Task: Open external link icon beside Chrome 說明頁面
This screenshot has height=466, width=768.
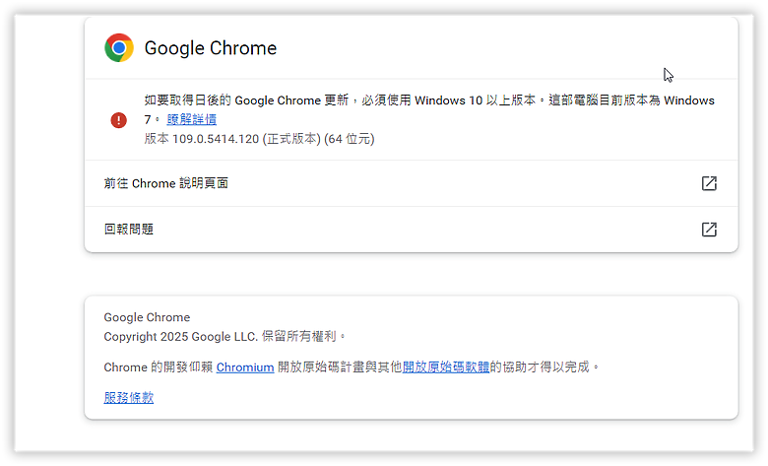Action: coord(709,183)
